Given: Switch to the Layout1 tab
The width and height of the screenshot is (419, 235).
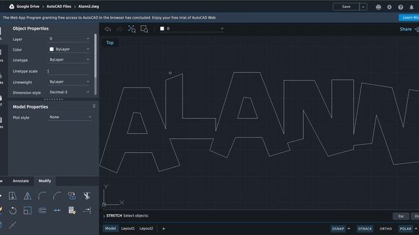Looking at the screenshot, I should (128, 228).
